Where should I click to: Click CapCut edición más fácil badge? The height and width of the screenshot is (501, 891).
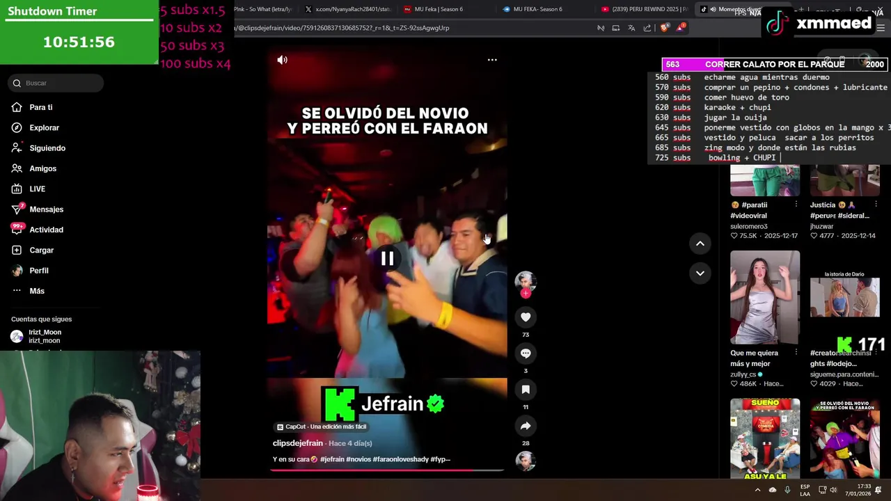pyautogui.click(x=322, y=427)
